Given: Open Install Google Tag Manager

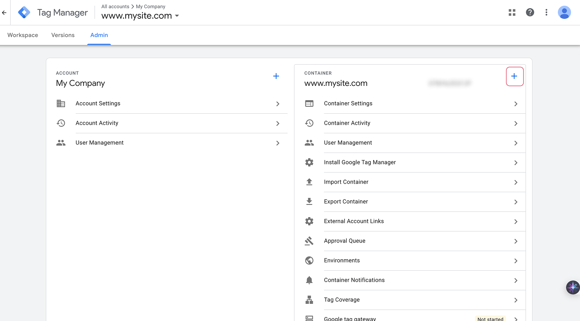Looking at the screenshot, I should coord(360,162).
